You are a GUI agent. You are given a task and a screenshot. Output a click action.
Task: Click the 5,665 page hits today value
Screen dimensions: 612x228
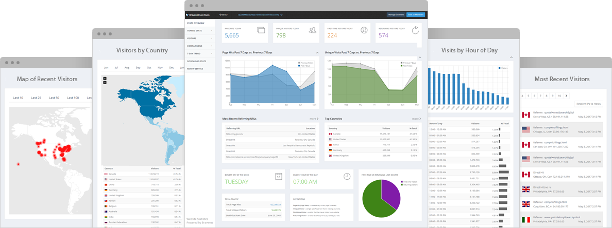(232, 35)
